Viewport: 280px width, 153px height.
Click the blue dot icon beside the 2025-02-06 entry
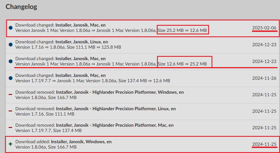11,28
